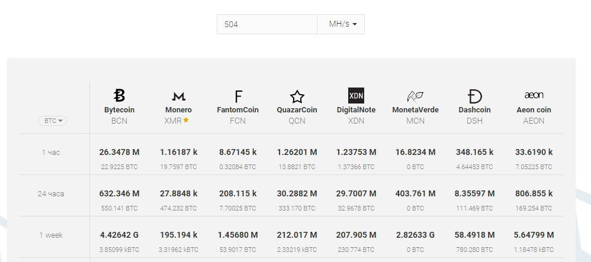
Task: Click the 2.82633 G MonetaVerde weekly value
Action: tap(415, 235)
